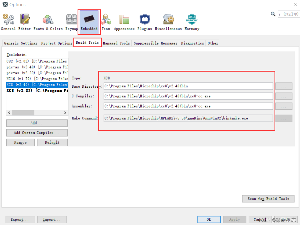Open Fonts & Colors options
300x225 pixels.
pos(48,22)
